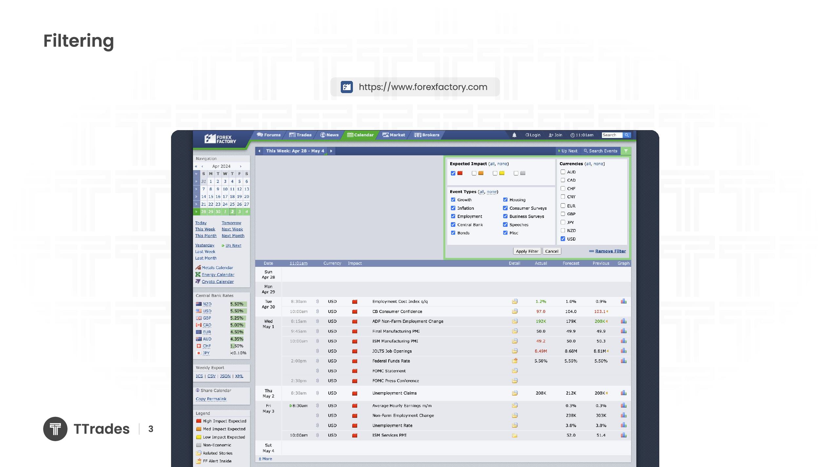The image size is (830, 467).
Task: Click the Login link
Action: tap(533, 135)
